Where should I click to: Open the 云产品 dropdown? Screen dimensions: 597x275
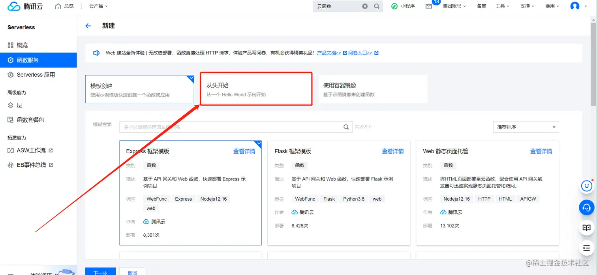point(98,6)
